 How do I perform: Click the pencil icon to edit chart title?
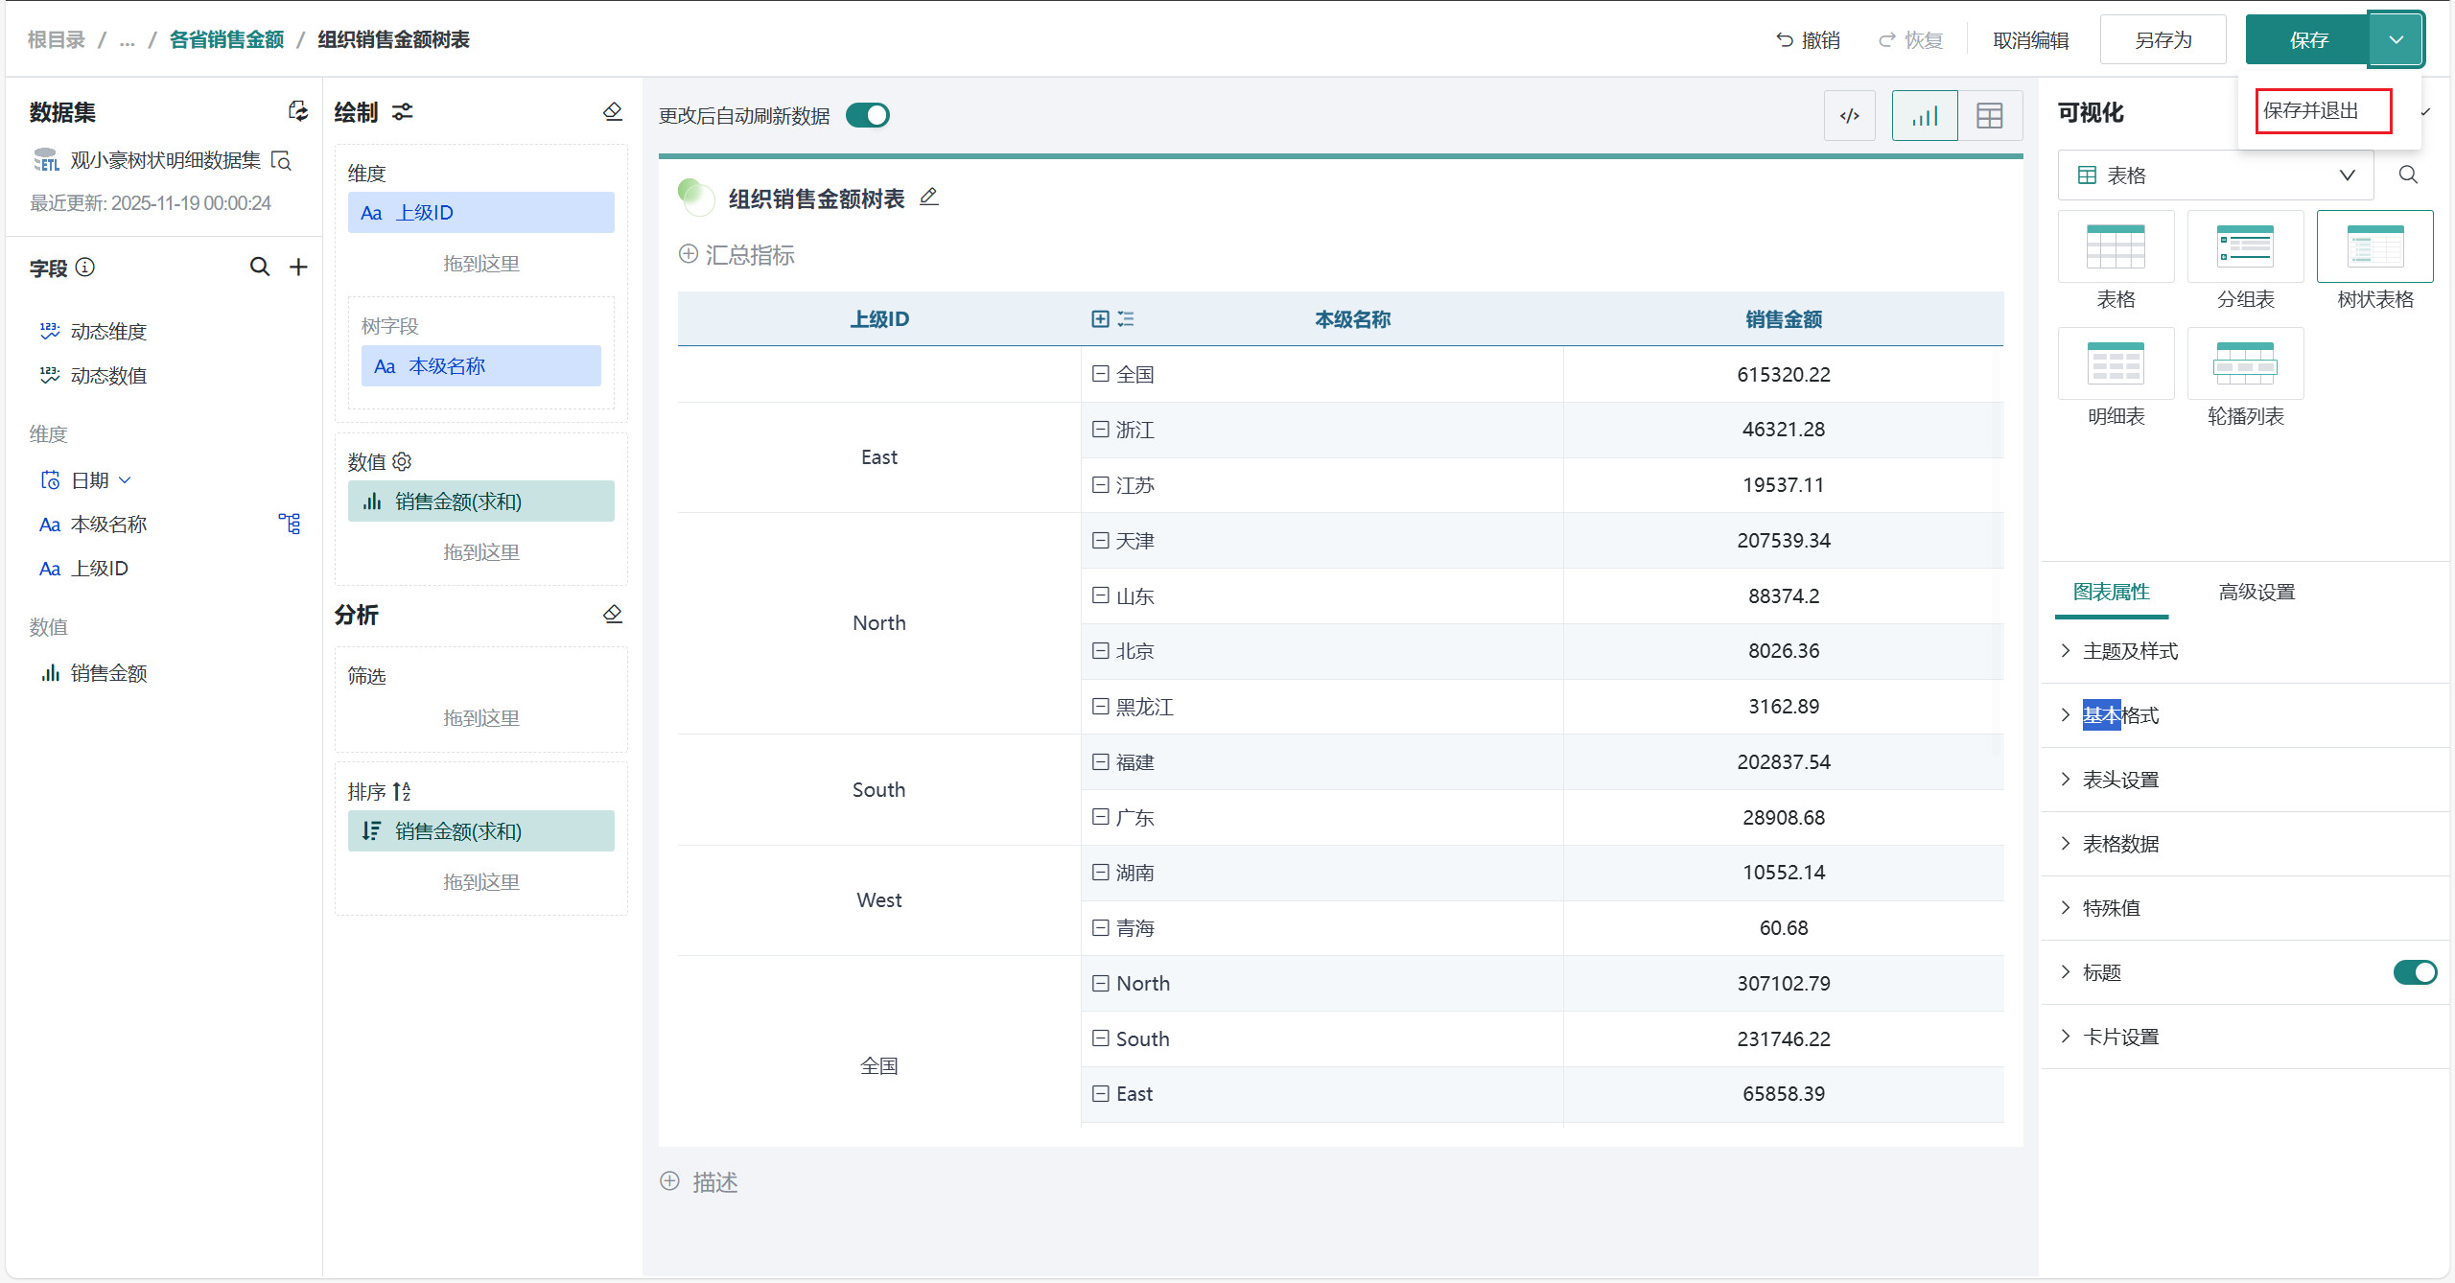(x=928, y=197)
